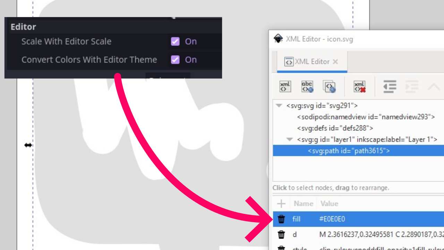The width and height of the screenshot is (444, 250).
Task: Collapse the svg:g layer1 node
Action: coord(289,140)
